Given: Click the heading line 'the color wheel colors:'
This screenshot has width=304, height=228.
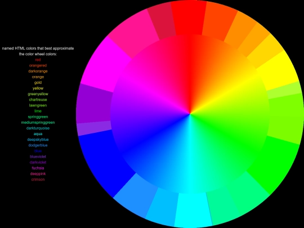Looking at the screenshot, I should pos(38,54).
